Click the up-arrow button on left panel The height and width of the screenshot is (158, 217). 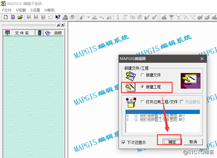58,25
